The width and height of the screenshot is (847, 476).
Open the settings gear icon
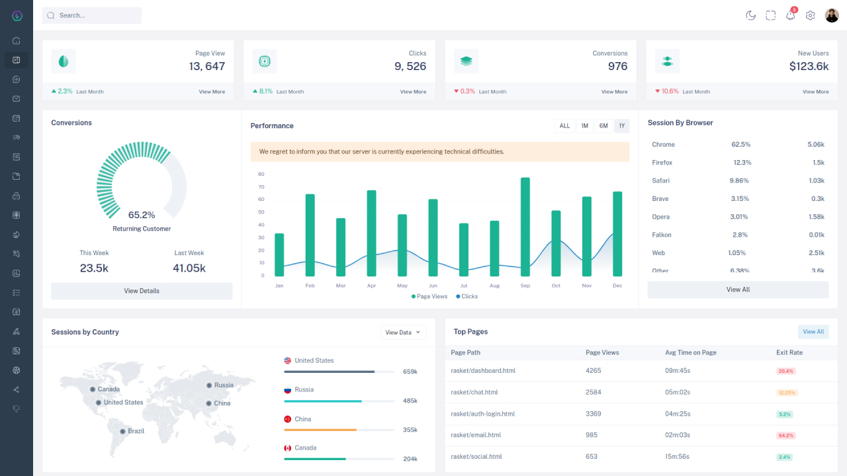pos(810,15)
